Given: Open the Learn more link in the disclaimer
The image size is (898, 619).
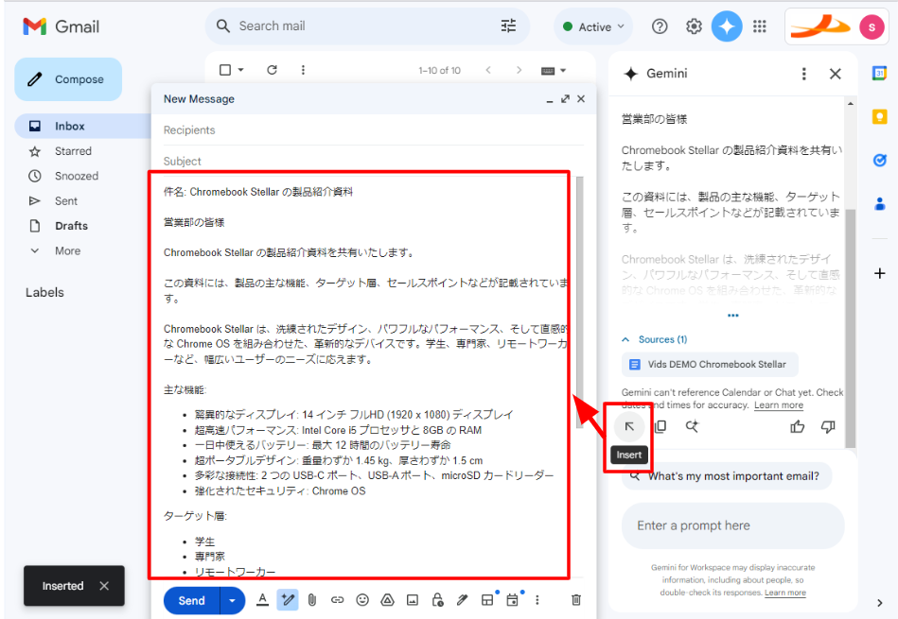Looking at the screenshot, I should (x=785, y=593).
